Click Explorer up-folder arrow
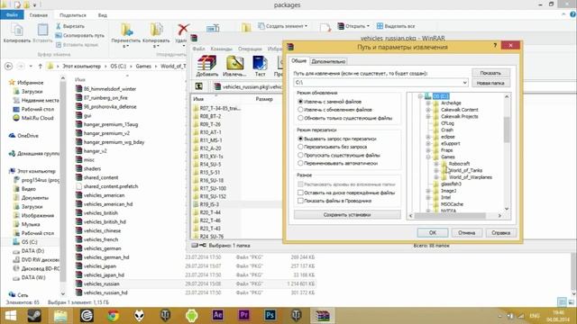 [x=40, y=66]
